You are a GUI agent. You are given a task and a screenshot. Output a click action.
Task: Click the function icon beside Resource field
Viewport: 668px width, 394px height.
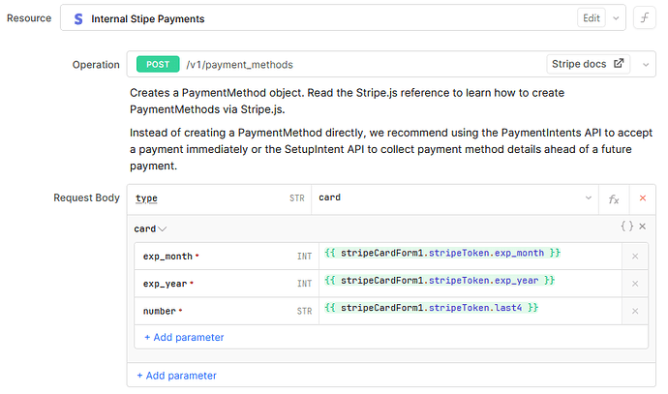point(645,17)
